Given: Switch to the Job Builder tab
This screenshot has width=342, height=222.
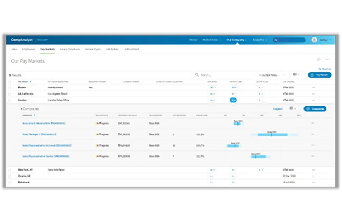Looking at the screenshot, I should pos(112,49).
